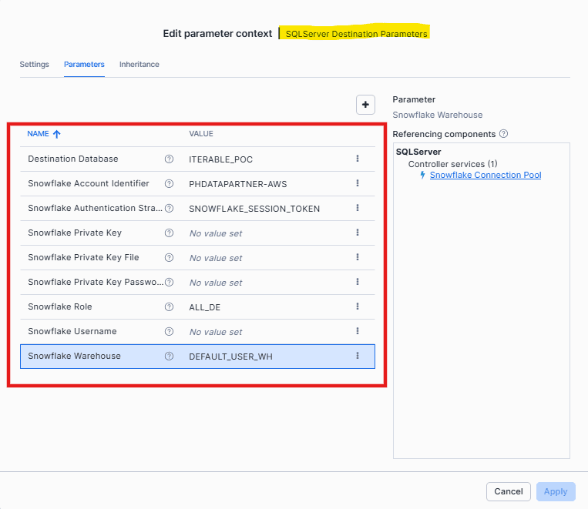The height and width of the screenshot is (509, 588).
Task: Click the DEFAULT_USER_WH value
Action: [230, 357]
